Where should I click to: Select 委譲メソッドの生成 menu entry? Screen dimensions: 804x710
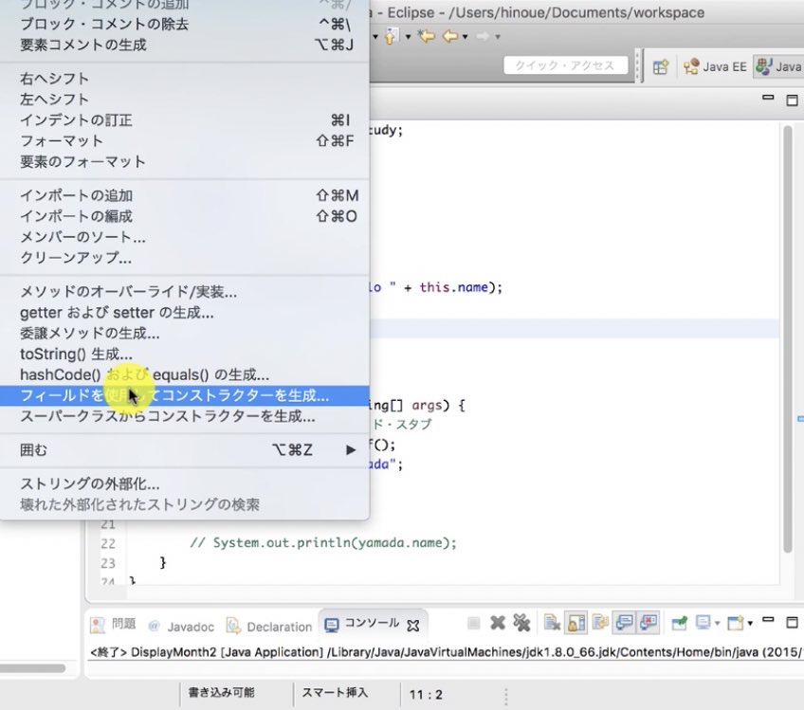(185, 334)
